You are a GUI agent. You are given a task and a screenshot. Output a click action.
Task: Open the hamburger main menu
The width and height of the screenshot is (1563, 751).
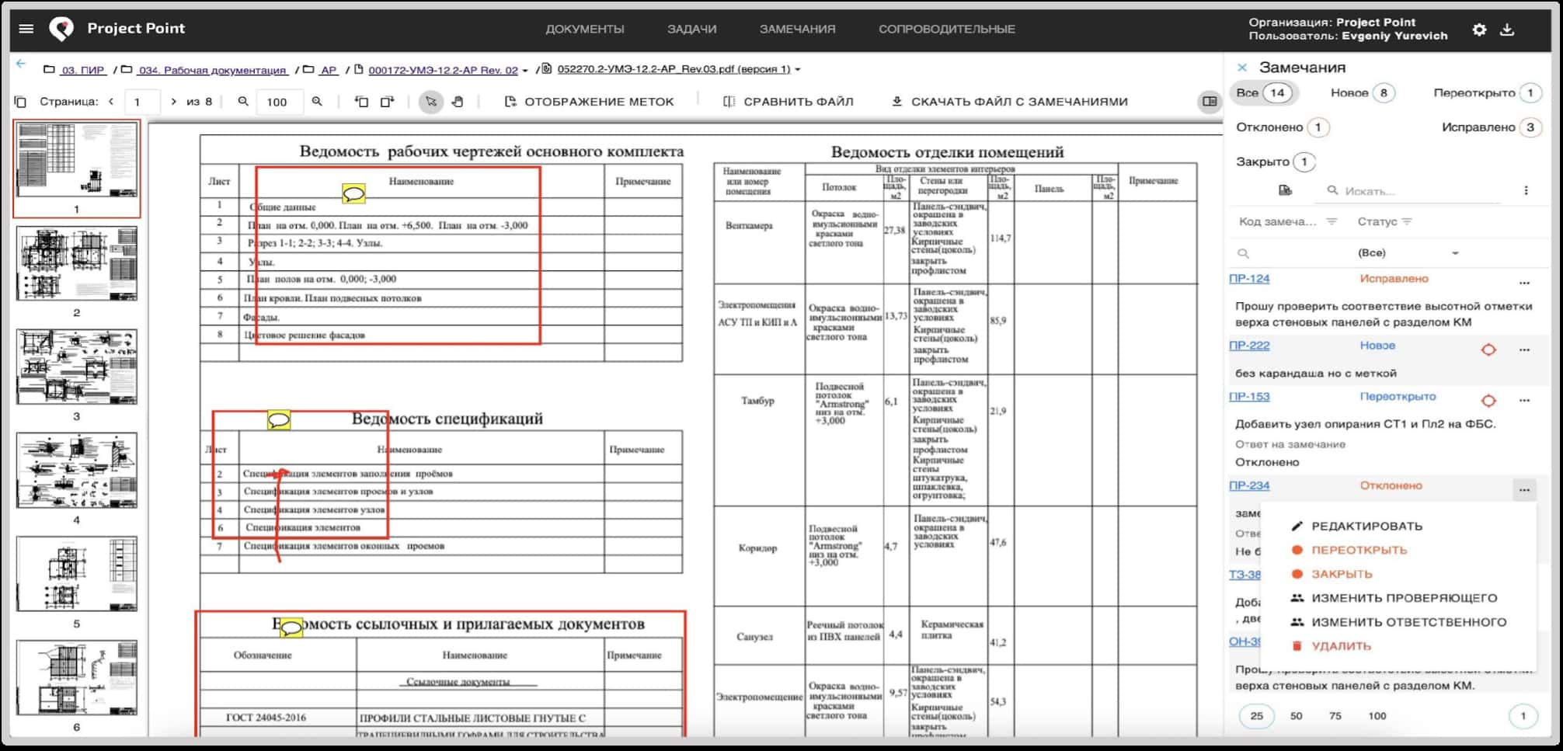point(26,29)
